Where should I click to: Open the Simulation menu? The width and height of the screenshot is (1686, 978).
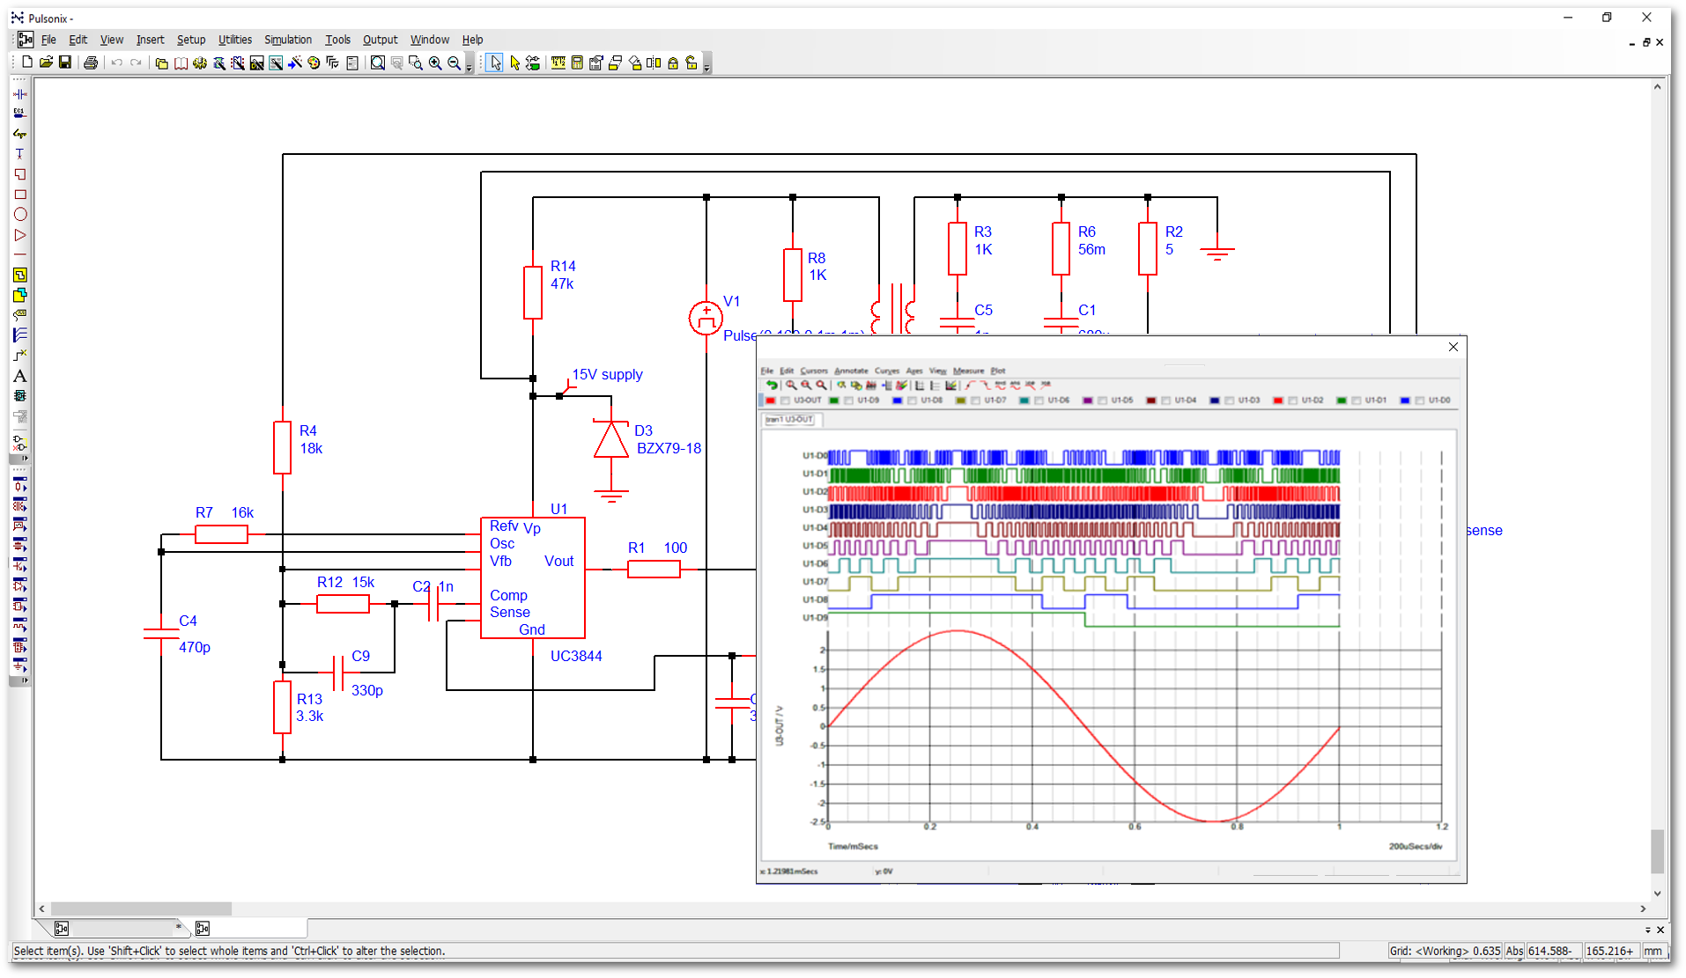(x=288, y=40)
